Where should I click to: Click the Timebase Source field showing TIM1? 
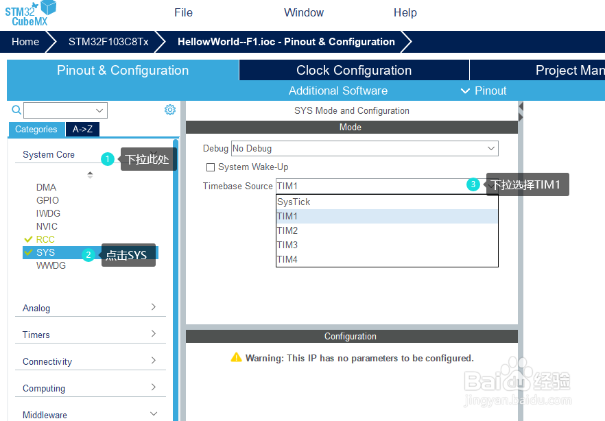coord(387,186)
